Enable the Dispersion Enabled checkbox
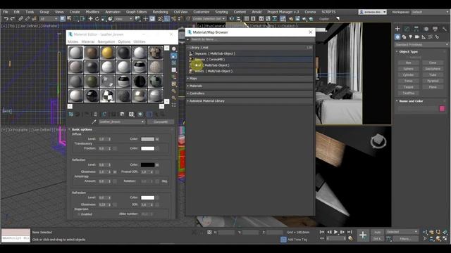This screenshot has height=253, width=451. tap(78, 214)
